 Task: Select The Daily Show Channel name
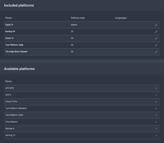(x=16, y=51)
